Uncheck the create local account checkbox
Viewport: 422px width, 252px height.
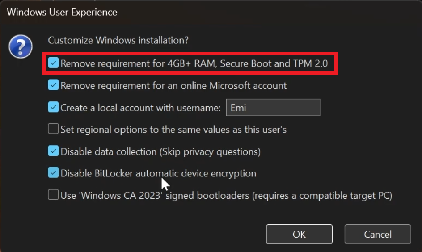[x=54, y=108]
